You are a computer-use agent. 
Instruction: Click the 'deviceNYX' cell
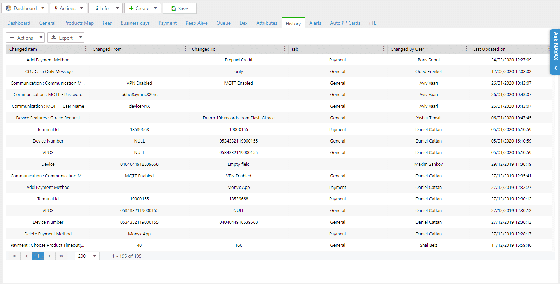click(x=139, y=106)
